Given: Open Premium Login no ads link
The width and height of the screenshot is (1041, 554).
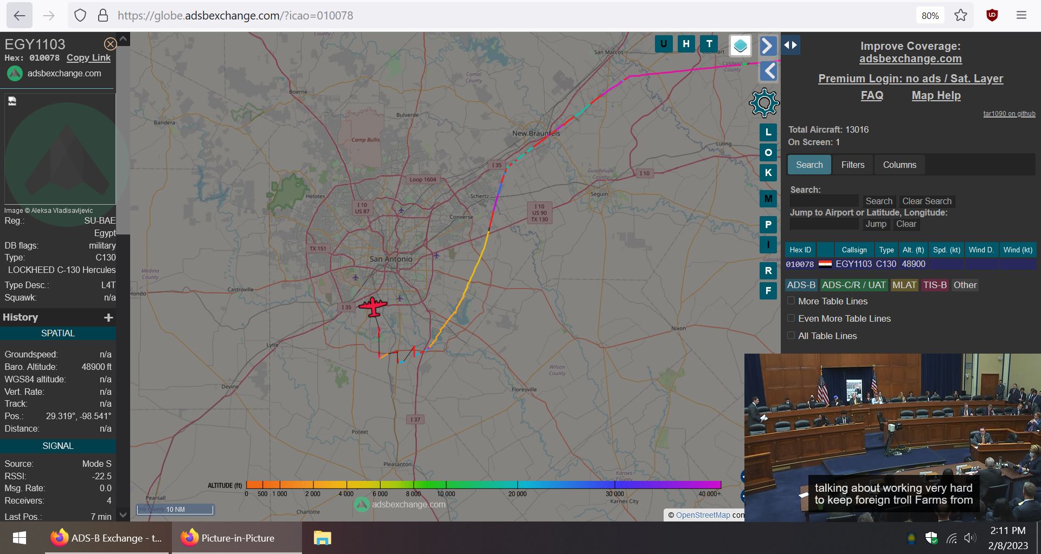Looking at the screenshot, I should pos(910,79).
